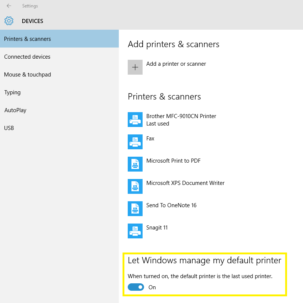Click the 'Last used' status text

pyautogui.click(x=157, y=124)
